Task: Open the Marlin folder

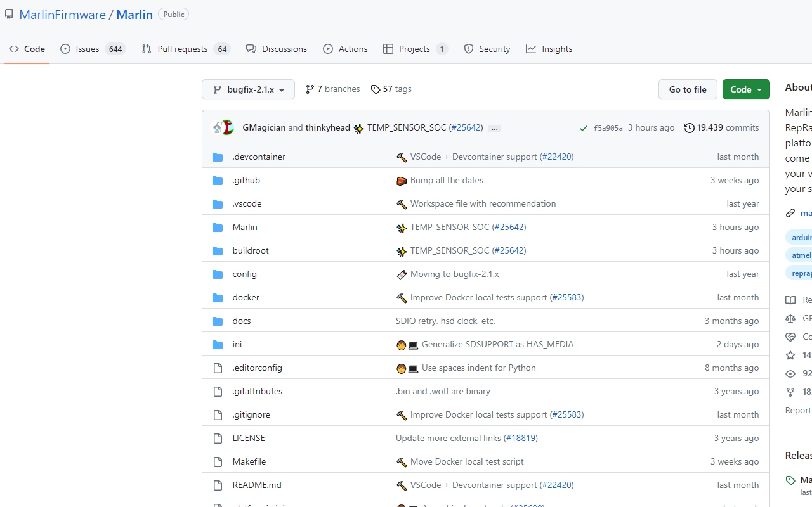Action: (245, 227)
